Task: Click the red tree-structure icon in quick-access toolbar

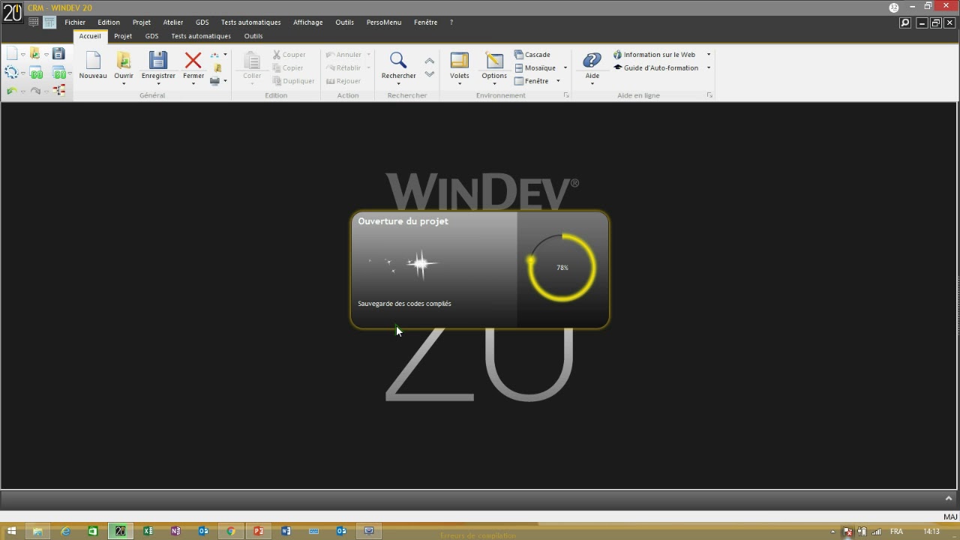Action: pos(59,91)
